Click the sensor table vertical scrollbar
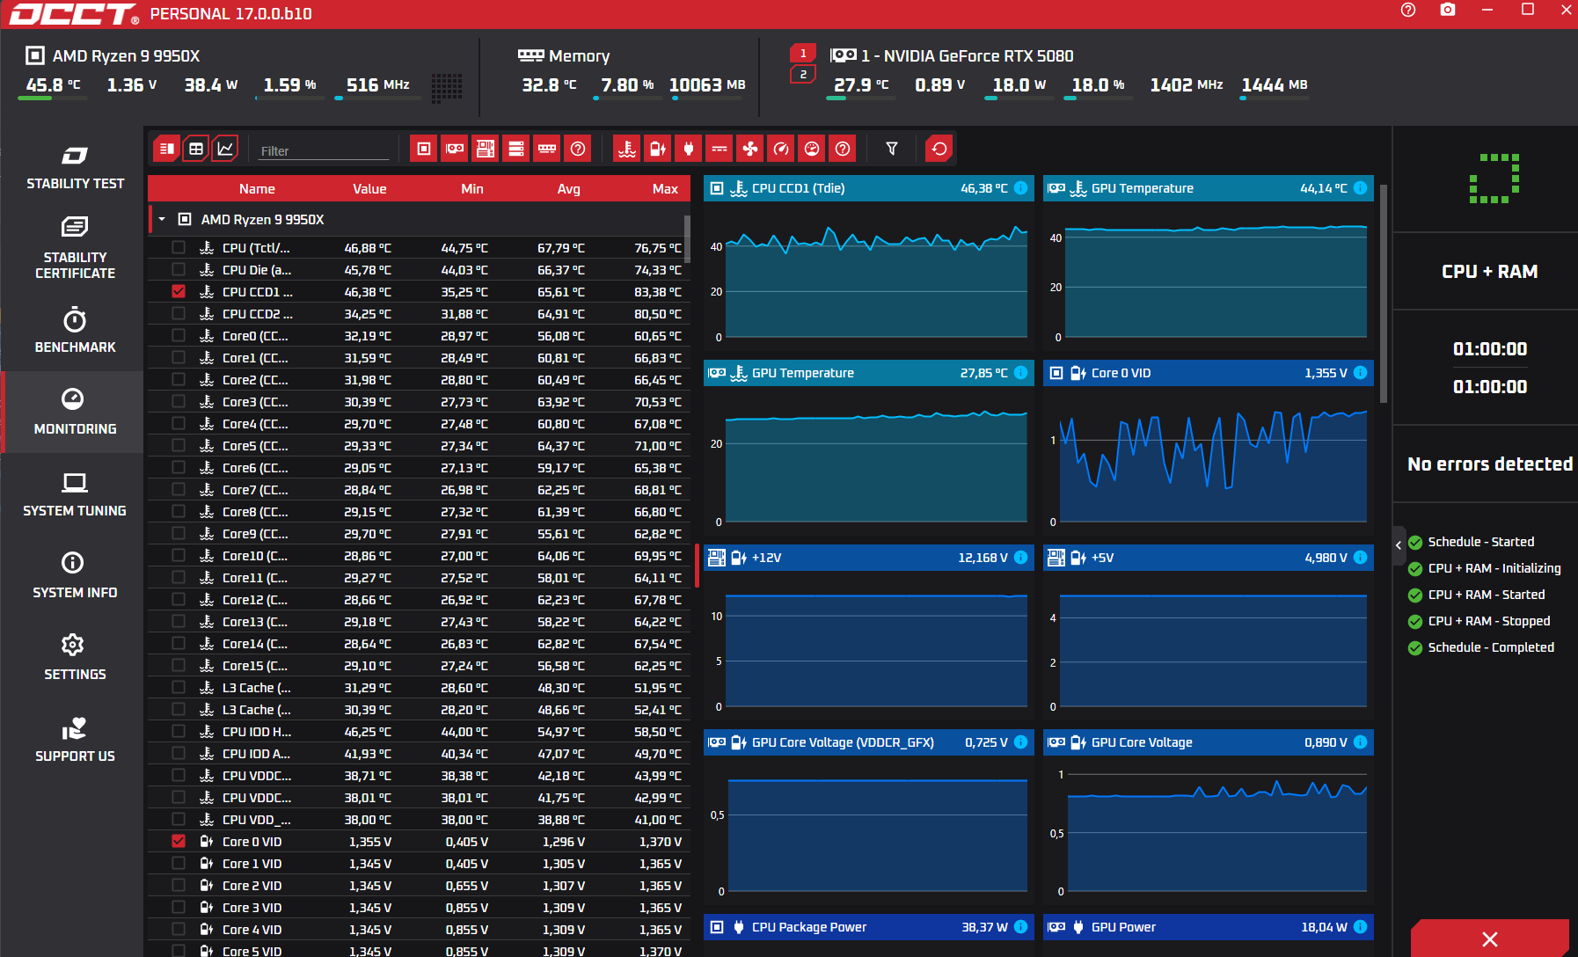The height and width of the screenshot is (957, 1578). (687, 237)
